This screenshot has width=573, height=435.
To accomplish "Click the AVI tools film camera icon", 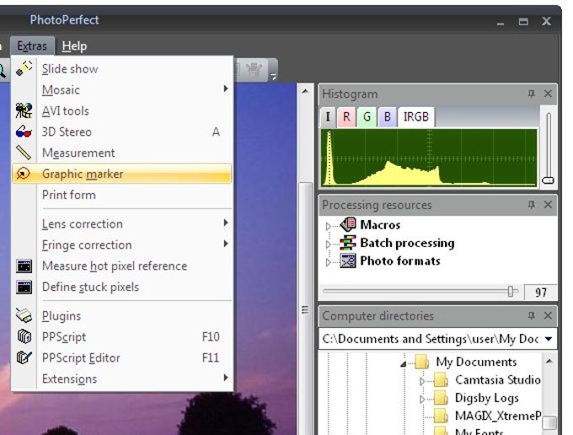I will click(24, 110).
